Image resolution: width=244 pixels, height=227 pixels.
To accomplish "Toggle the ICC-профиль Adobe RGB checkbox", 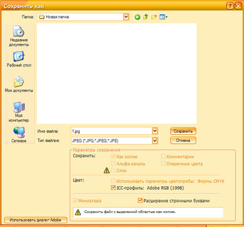I will (x=113, y=187).
